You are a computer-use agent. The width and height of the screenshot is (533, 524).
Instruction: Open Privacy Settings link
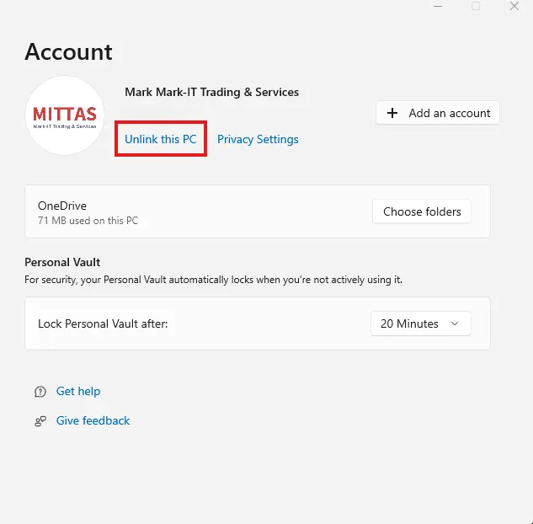coord(258,139)
